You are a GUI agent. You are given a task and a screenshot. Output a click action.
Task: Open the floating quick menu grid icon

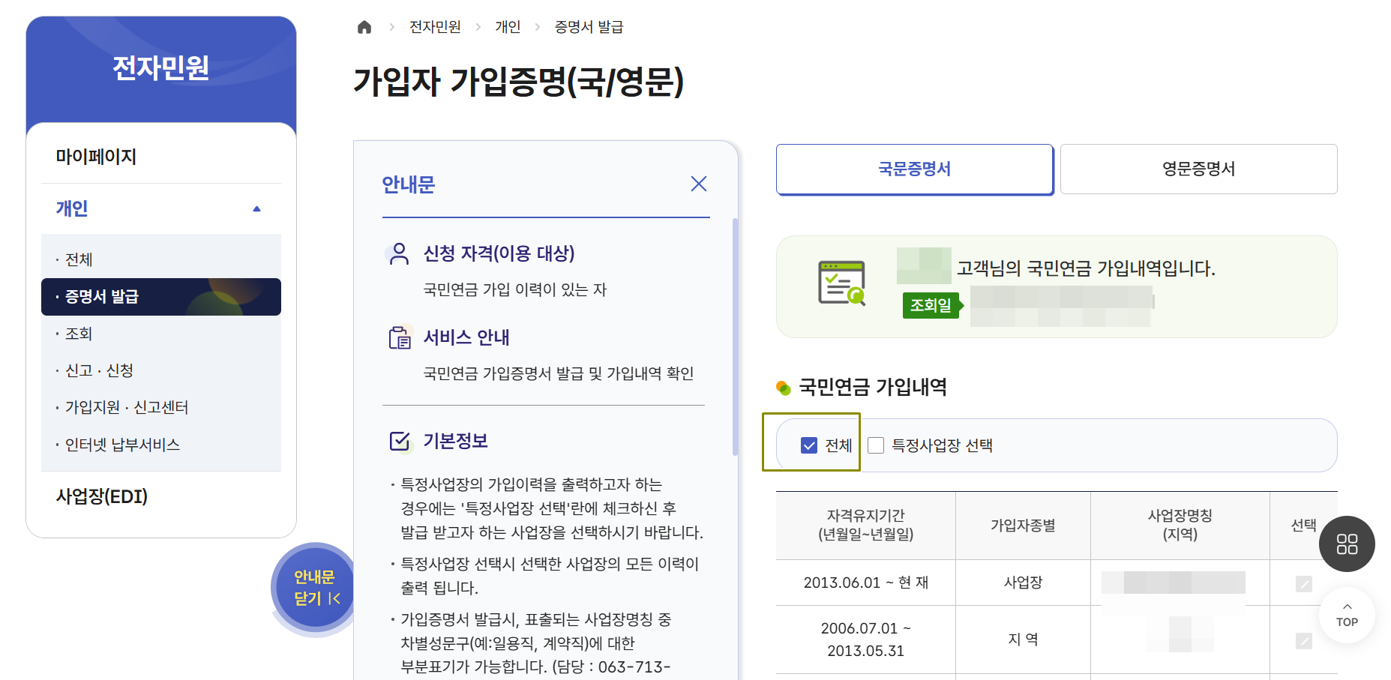coord(1347,544)
